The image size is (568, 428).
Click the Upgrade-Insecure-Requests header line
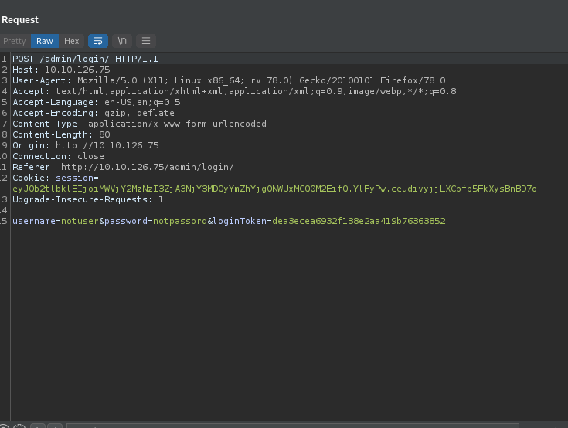pos(88,199)
